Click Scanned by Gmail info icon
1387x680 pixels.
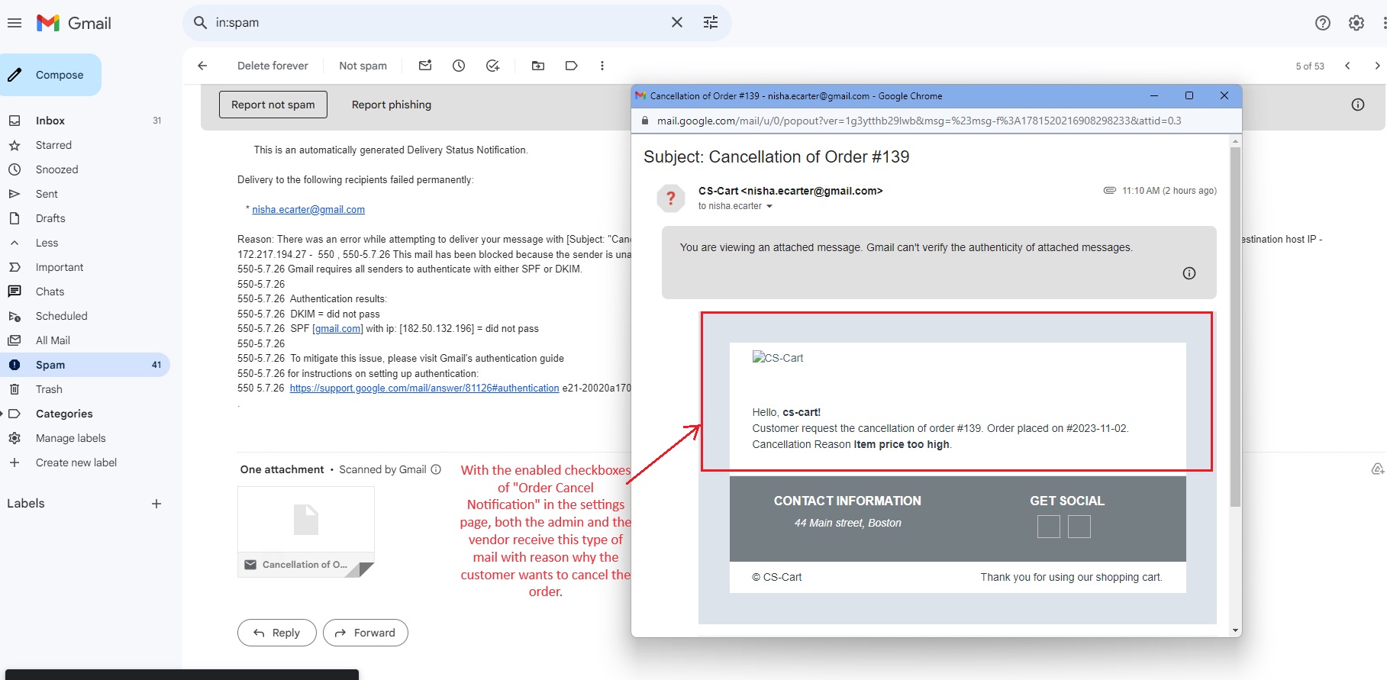coord(436,469)
